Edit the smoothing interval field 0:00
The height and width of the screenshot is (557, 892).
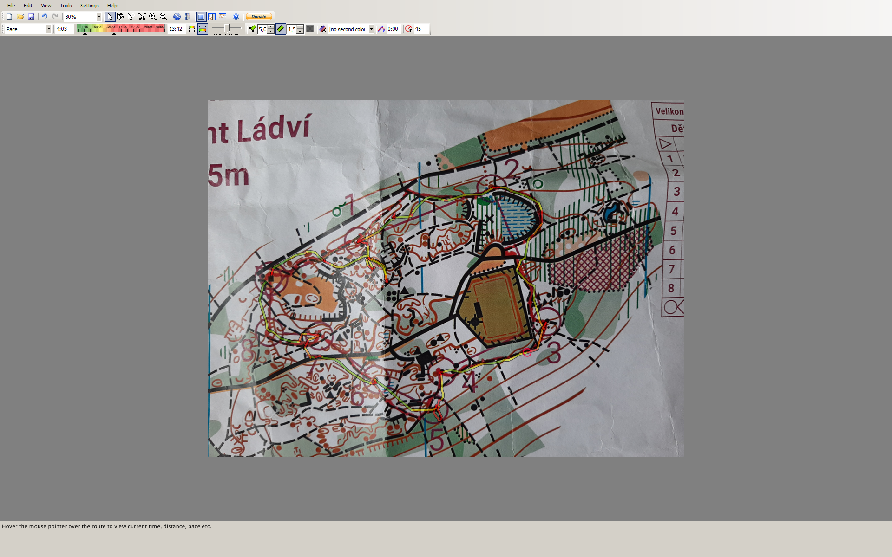pyautogui.click(x=393, y=29)
